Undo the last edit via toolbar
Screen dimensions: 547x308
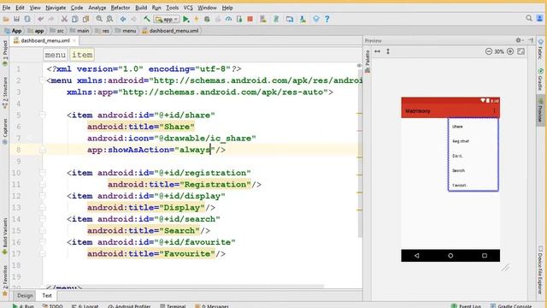pos(41,19)
